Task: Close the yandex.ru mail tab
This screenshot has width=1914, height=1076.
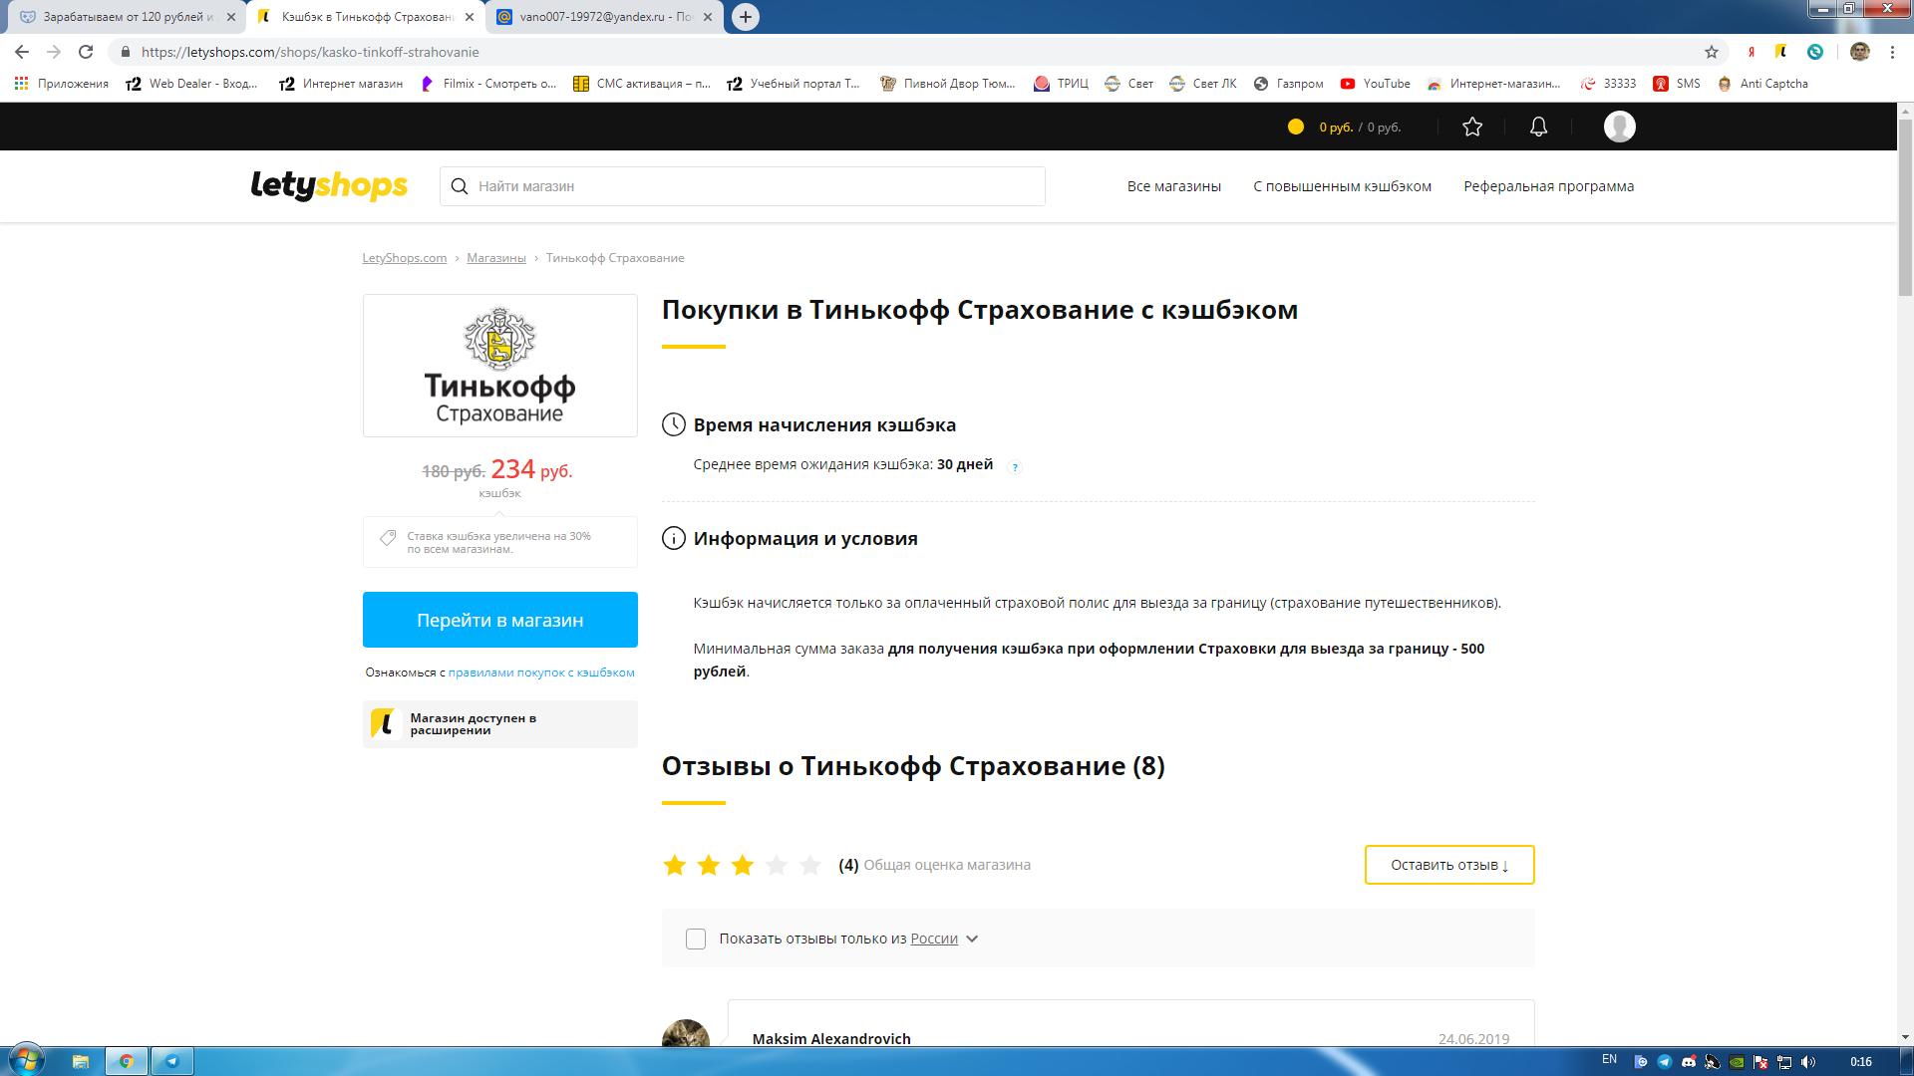Action: (x=708, y=17)
